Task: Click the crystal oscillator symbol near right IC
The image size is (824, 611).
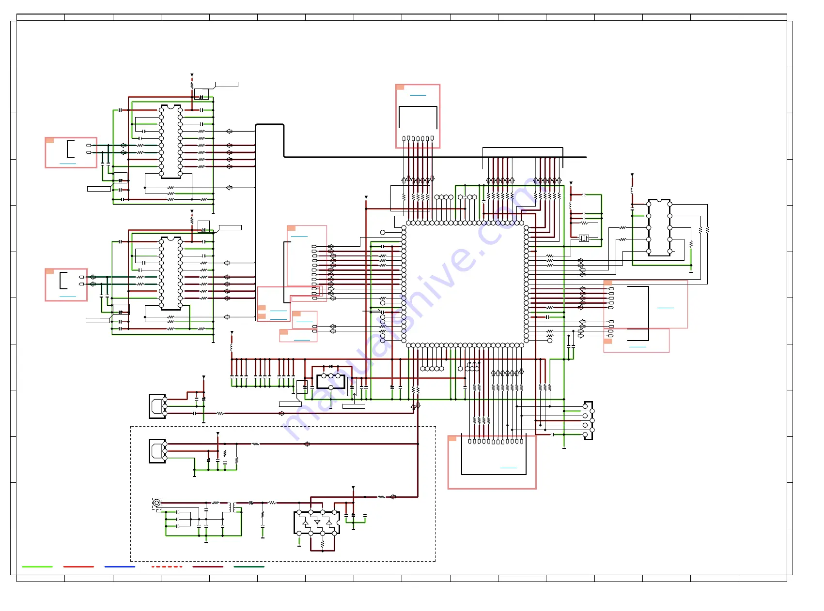Action: tap(584, 238)
